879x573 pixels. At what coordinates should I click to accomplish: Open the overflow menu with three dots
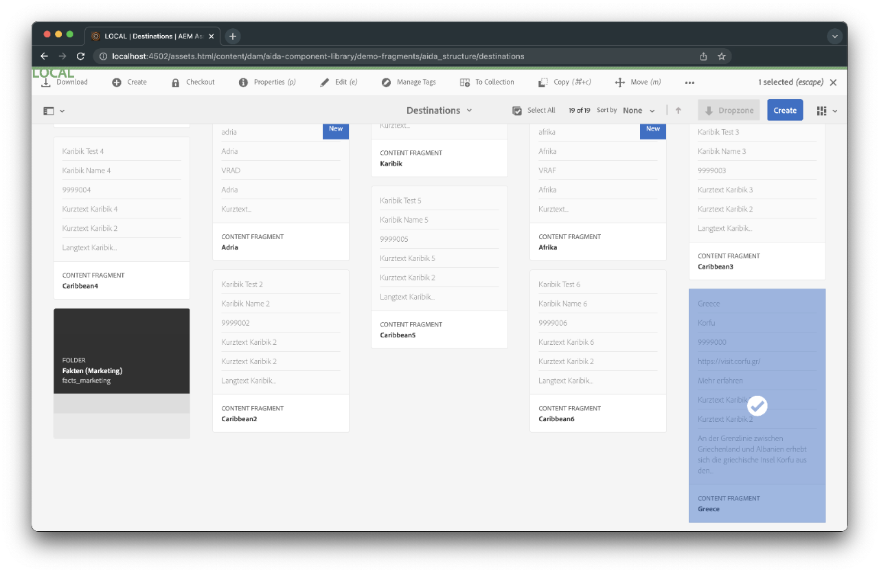pos(689,82)
